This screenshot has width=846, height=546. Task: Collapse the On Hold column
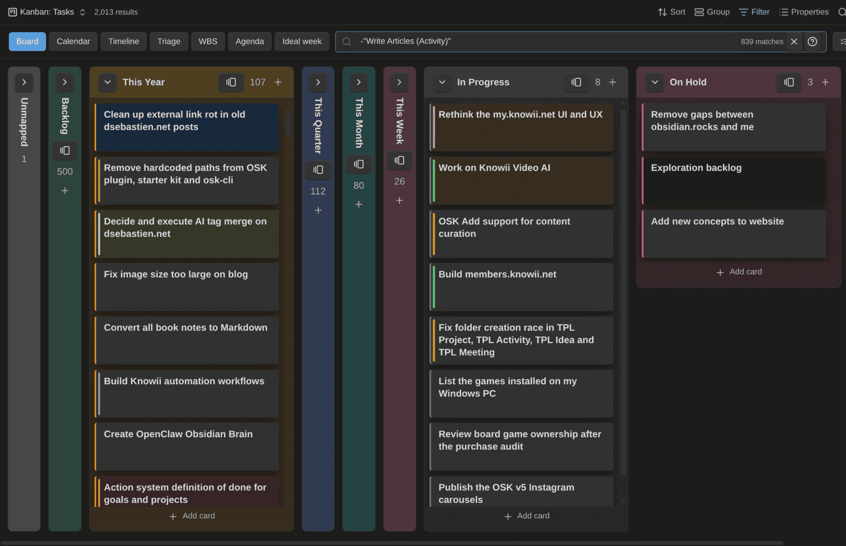[655, 82]
